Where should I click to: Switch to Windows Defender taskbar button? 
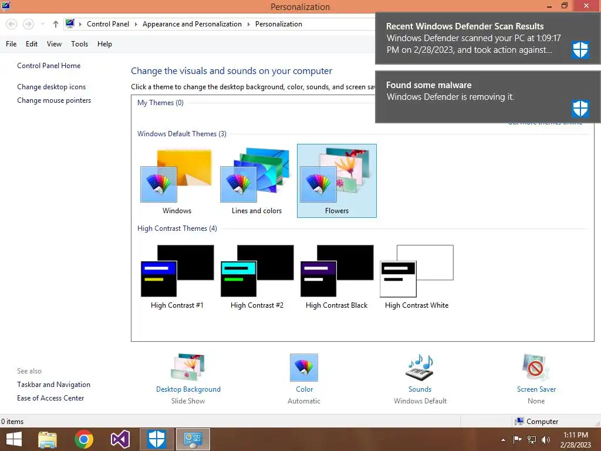coord(156,439)
